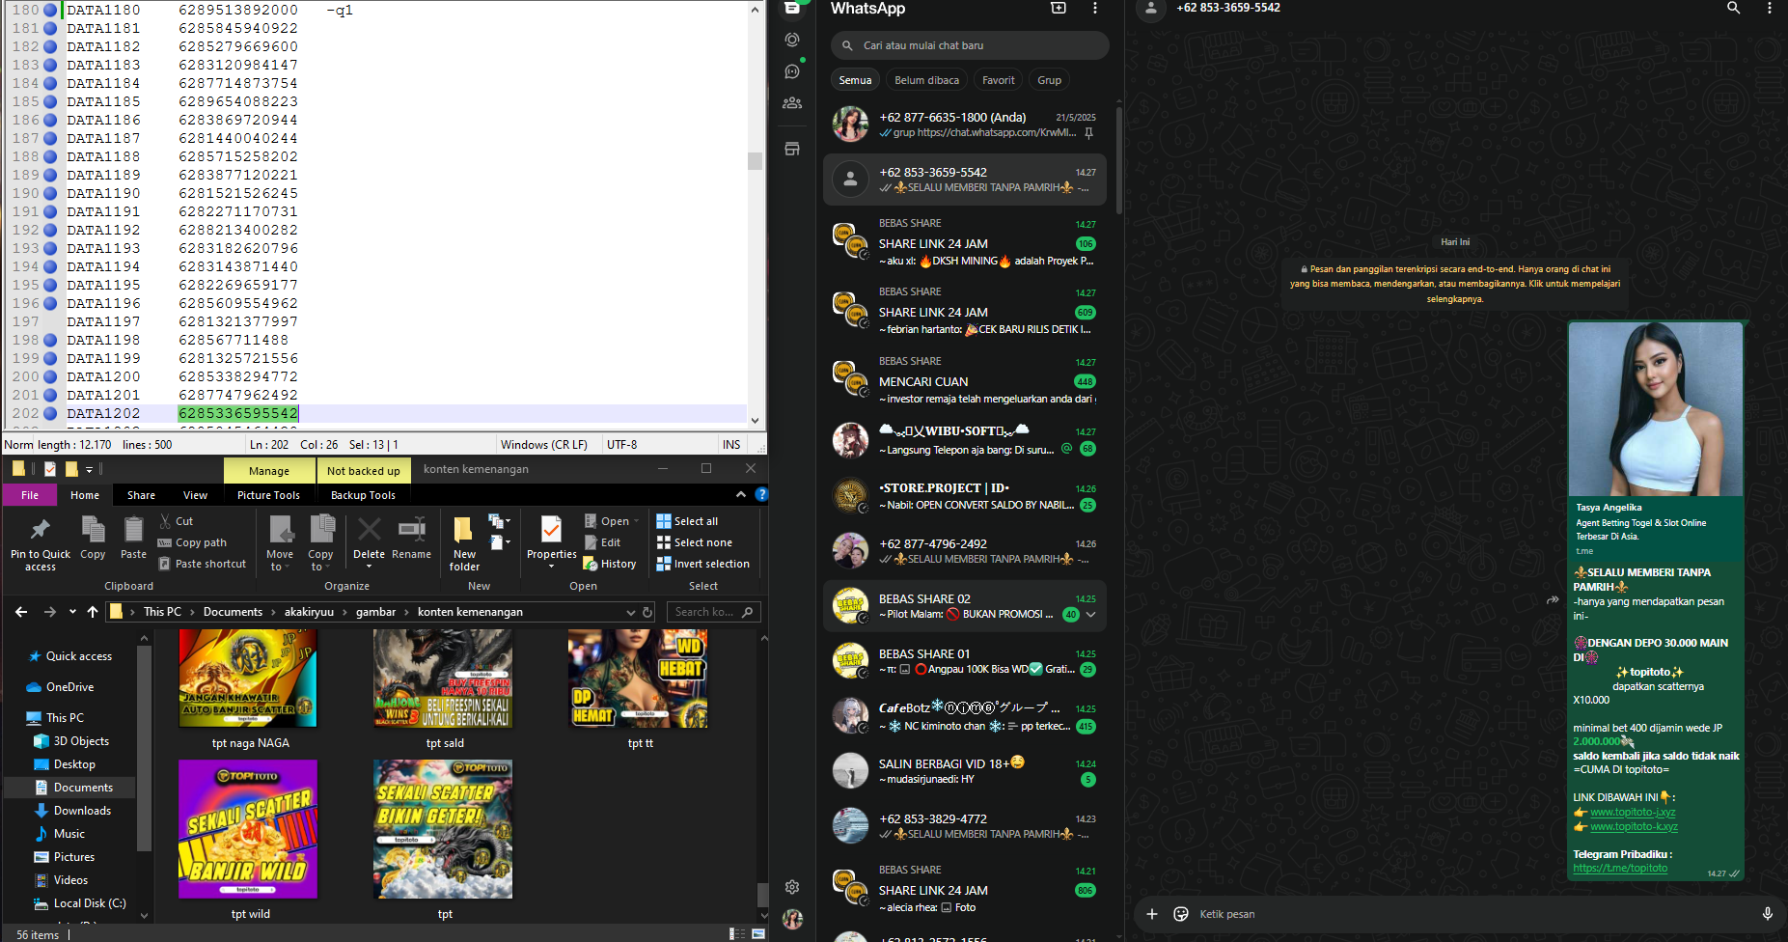Refresh Explorer address bar
1788x942 pixels.
pyautogui.click(x=647, y=612)
